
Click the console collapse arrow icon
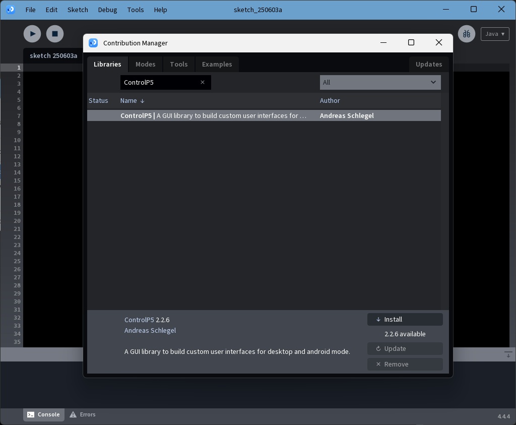pos(508,354)
